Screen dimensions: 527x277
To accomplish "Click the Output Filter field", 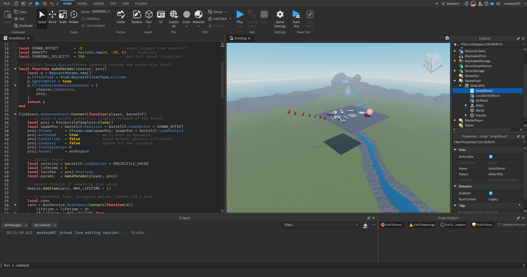I will coord(321,225).
